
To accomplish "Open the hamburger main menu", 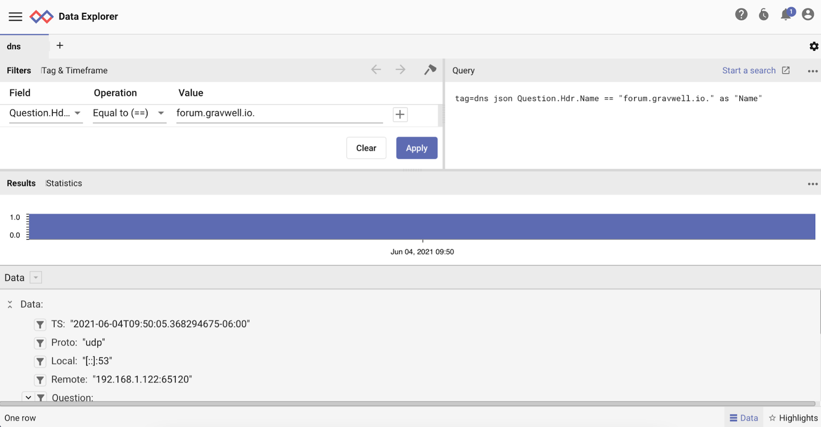I will coord(15,16).
